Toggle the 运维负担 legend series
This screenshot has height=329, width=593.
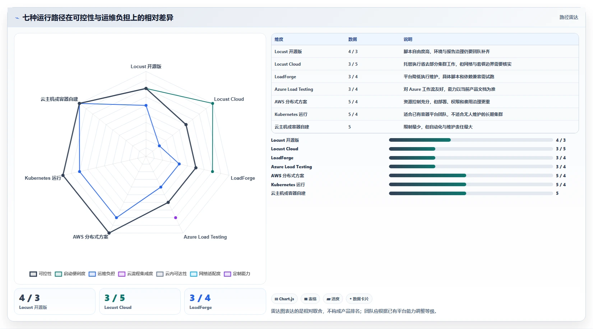102,274
